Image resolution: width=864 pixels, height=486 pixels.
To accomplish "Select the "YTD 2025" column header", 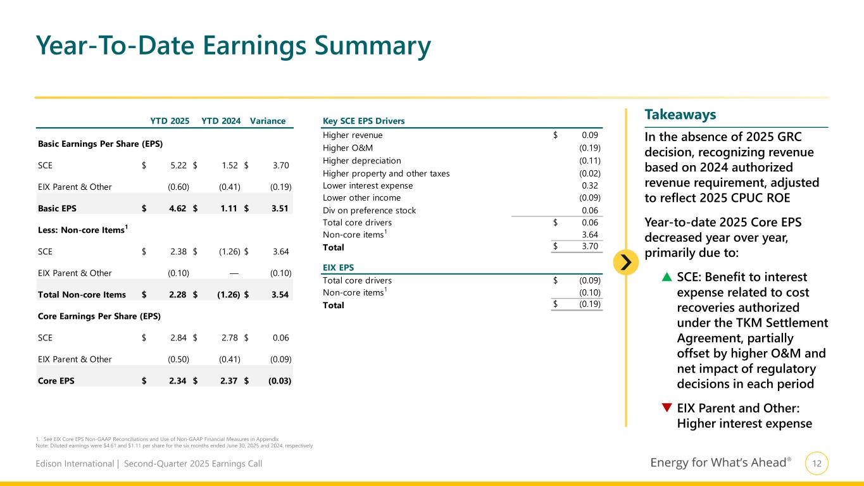I will [170, 121].
